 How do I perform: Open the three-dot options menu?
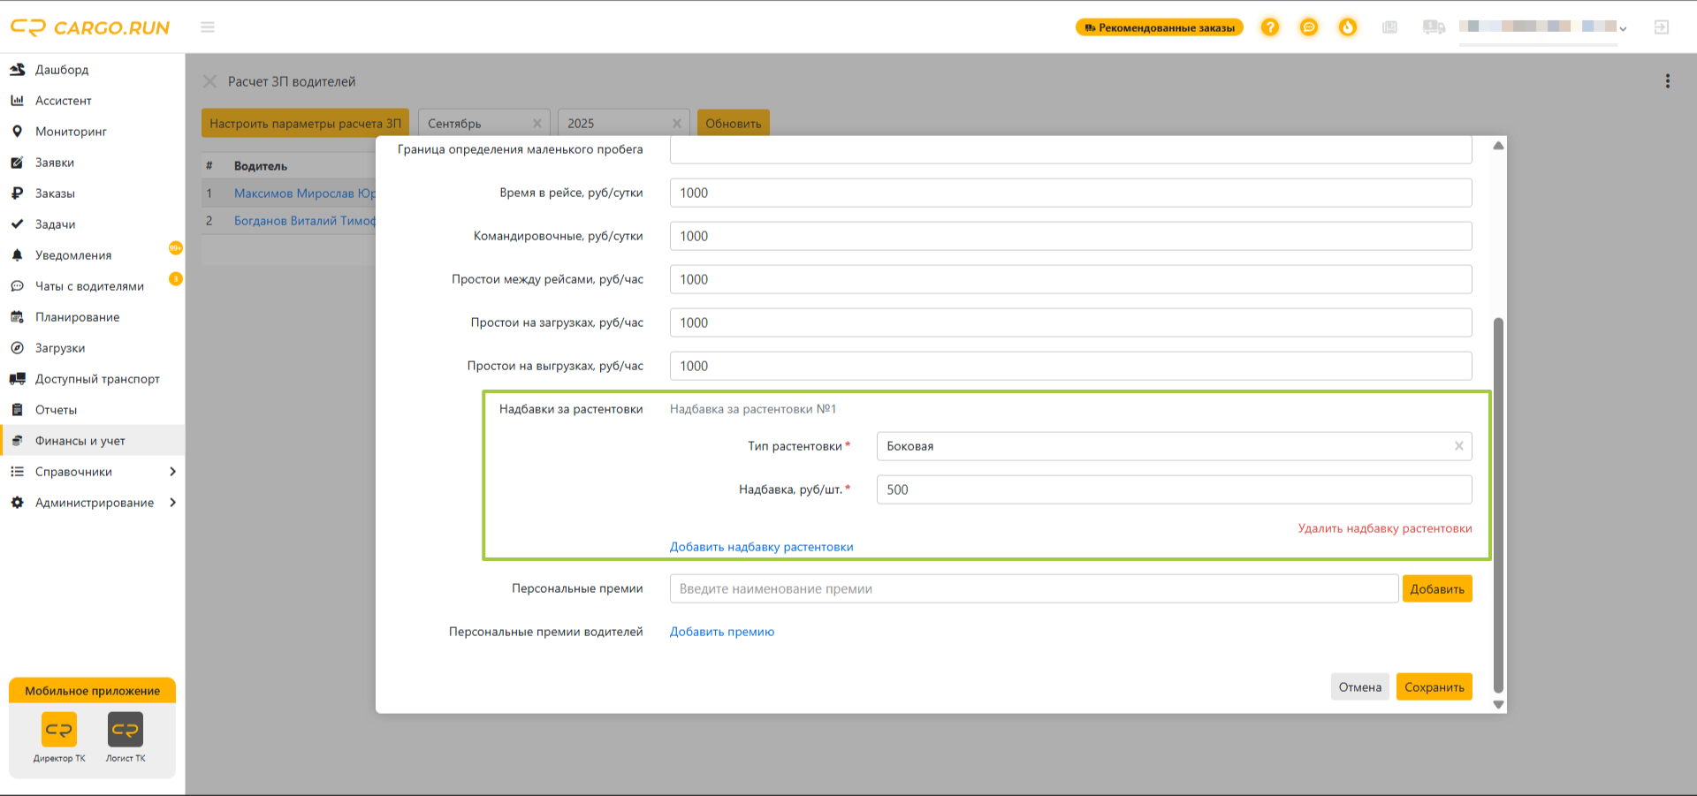click(1668, 81)
